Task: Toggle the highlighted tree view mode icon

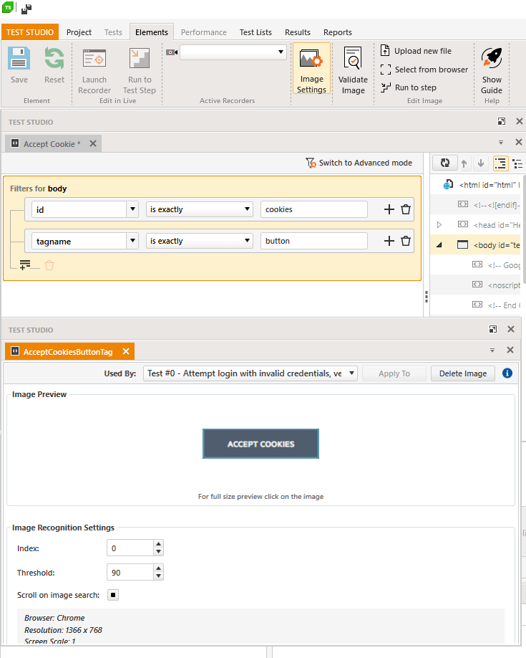Action: click(500, 163)
